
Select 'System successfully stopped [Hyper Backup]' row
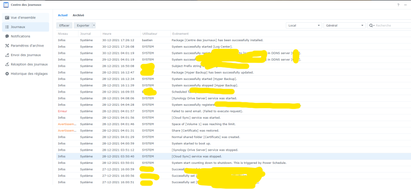[x=233, y=85]
